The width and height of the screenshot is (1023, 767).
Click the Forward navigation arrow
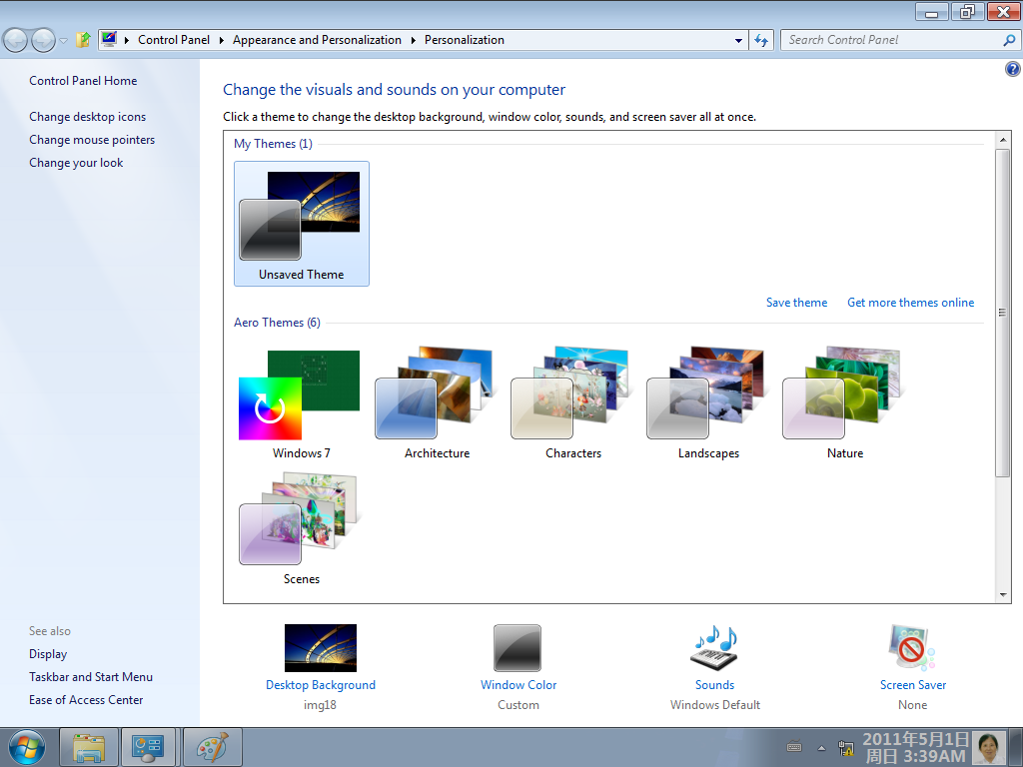click(43, 40)
